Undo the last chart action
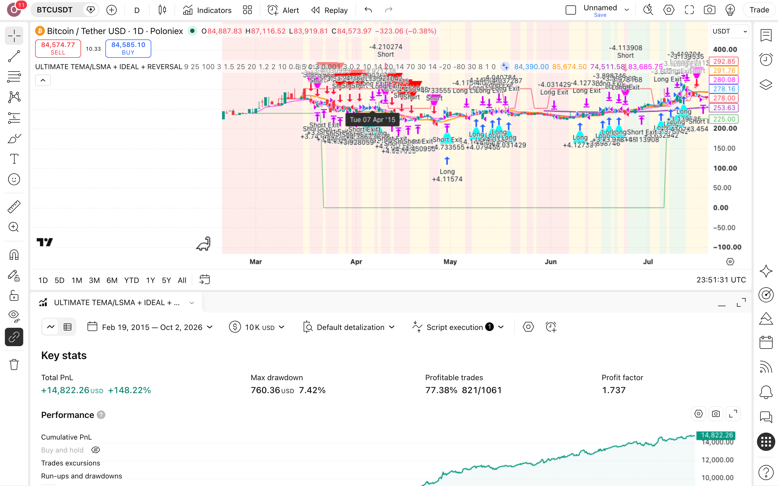The image size is (778, 486). (368, 10)
